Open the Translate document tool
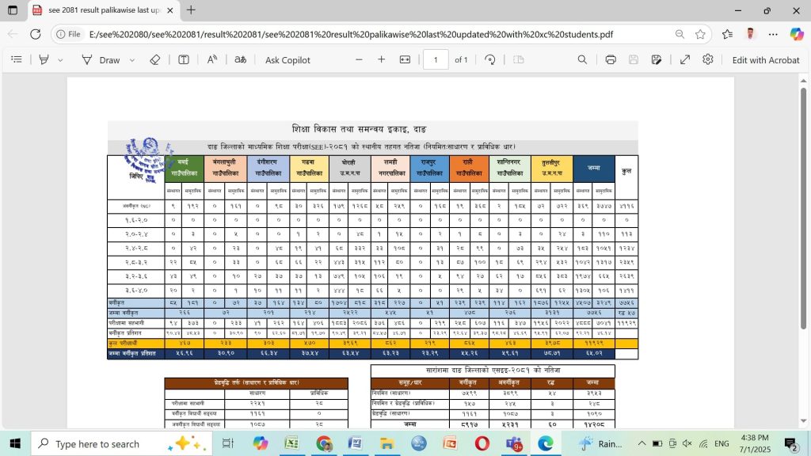 (x=240, y=60)
